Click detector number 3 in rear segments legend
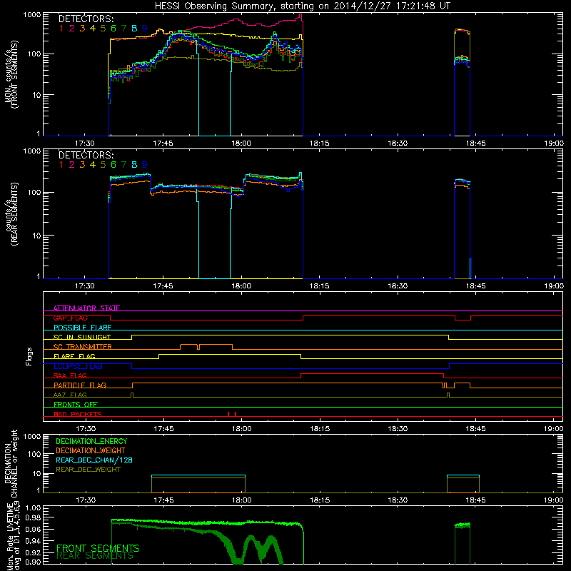 pos(82,165)
